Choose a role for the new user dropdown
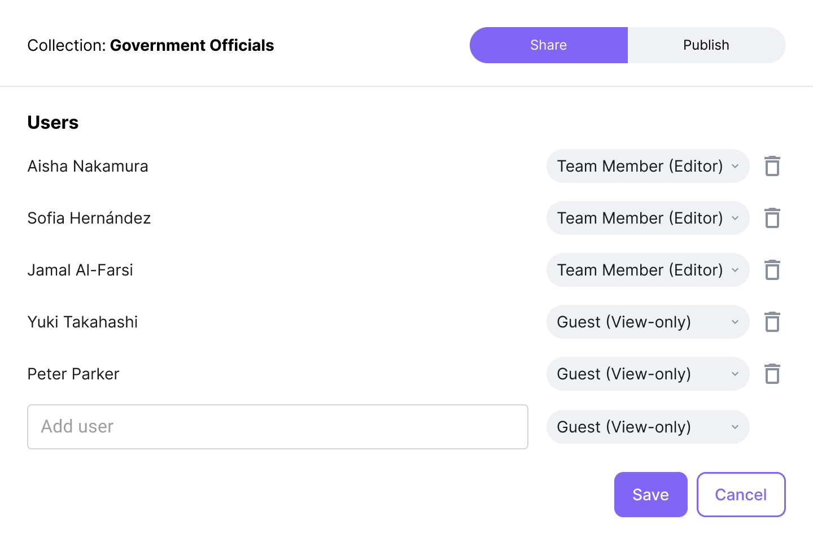The width and height of the screenshot is (813, 542). point(647,427)
